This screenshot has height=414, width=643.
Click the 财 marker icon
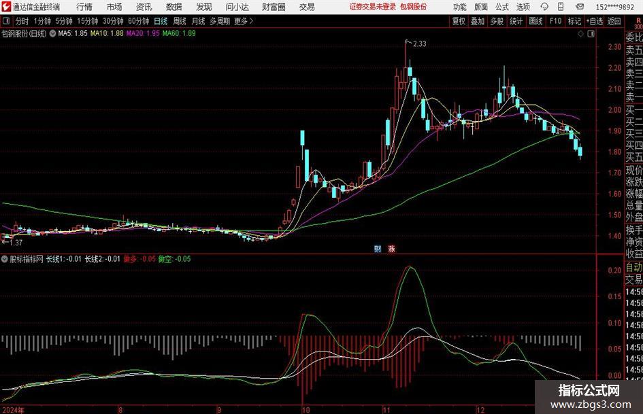pos(378,248)
